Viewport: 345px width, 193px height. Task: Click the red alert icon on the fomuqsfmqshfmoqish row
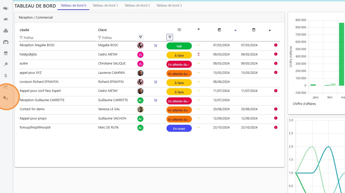[276, 127]
